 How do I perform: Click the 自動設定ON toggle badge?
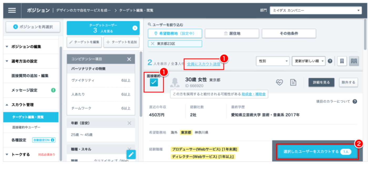pyautogui.click(x=44, y=140)
